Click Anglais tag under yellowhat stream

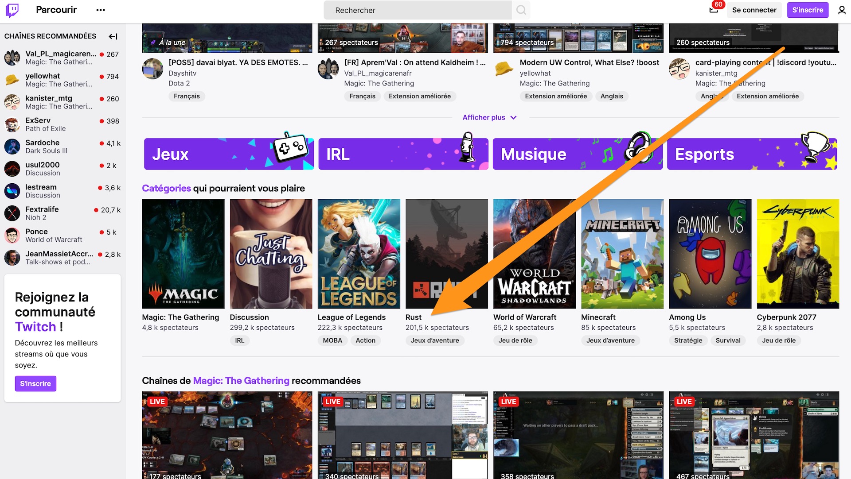612,96
